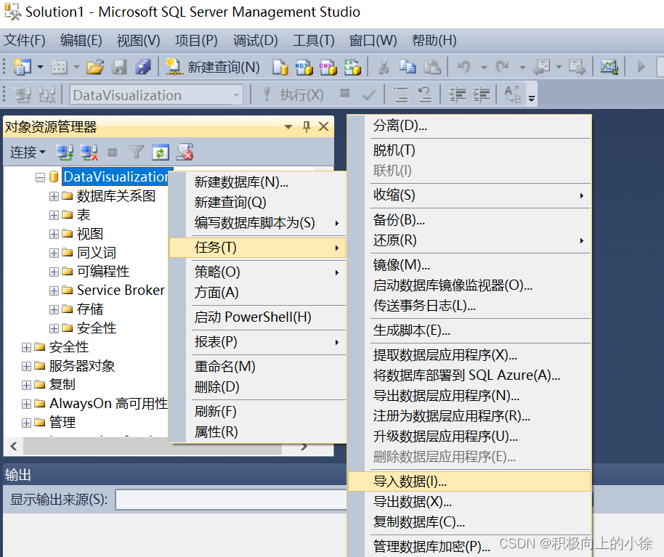Click the New Project toolbar icon
Viewport: 664px width, 557px height.
coord(22,67)
